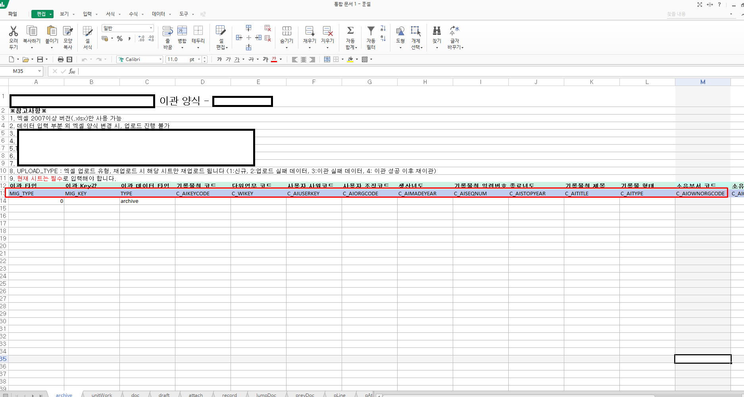Click sort descending icon
The width and height of the screenshot is (744, 397).
(383, 38)
